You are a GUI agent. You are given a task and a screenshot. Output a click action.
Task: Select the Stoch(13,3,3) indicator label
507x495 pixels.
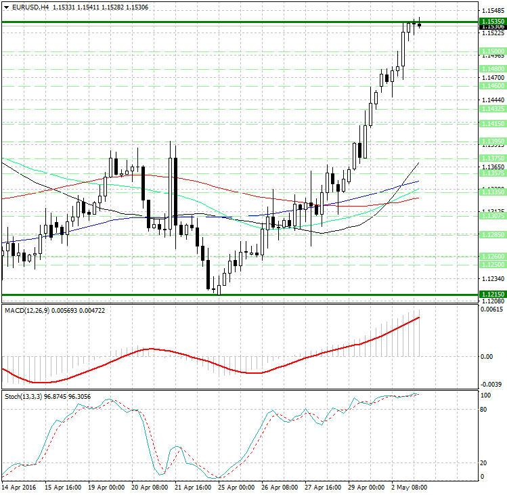(x=23, y=397)
